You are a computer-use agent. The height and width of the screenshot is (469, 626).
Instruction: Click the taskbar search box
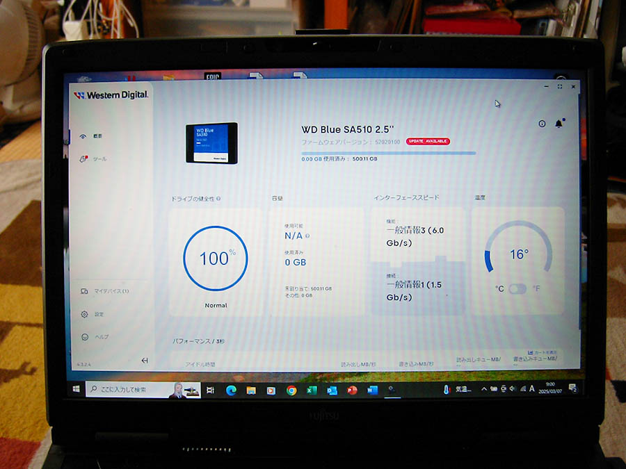[143, 390]
